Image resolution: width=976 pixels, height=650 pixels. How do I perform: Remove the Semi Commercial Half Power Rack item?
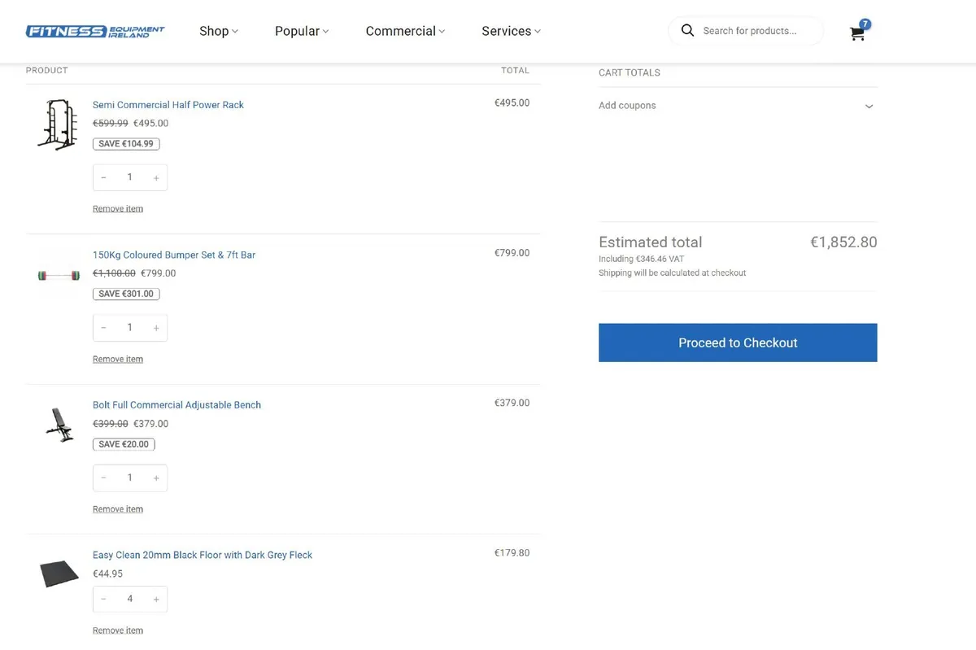tap(118, 209)
